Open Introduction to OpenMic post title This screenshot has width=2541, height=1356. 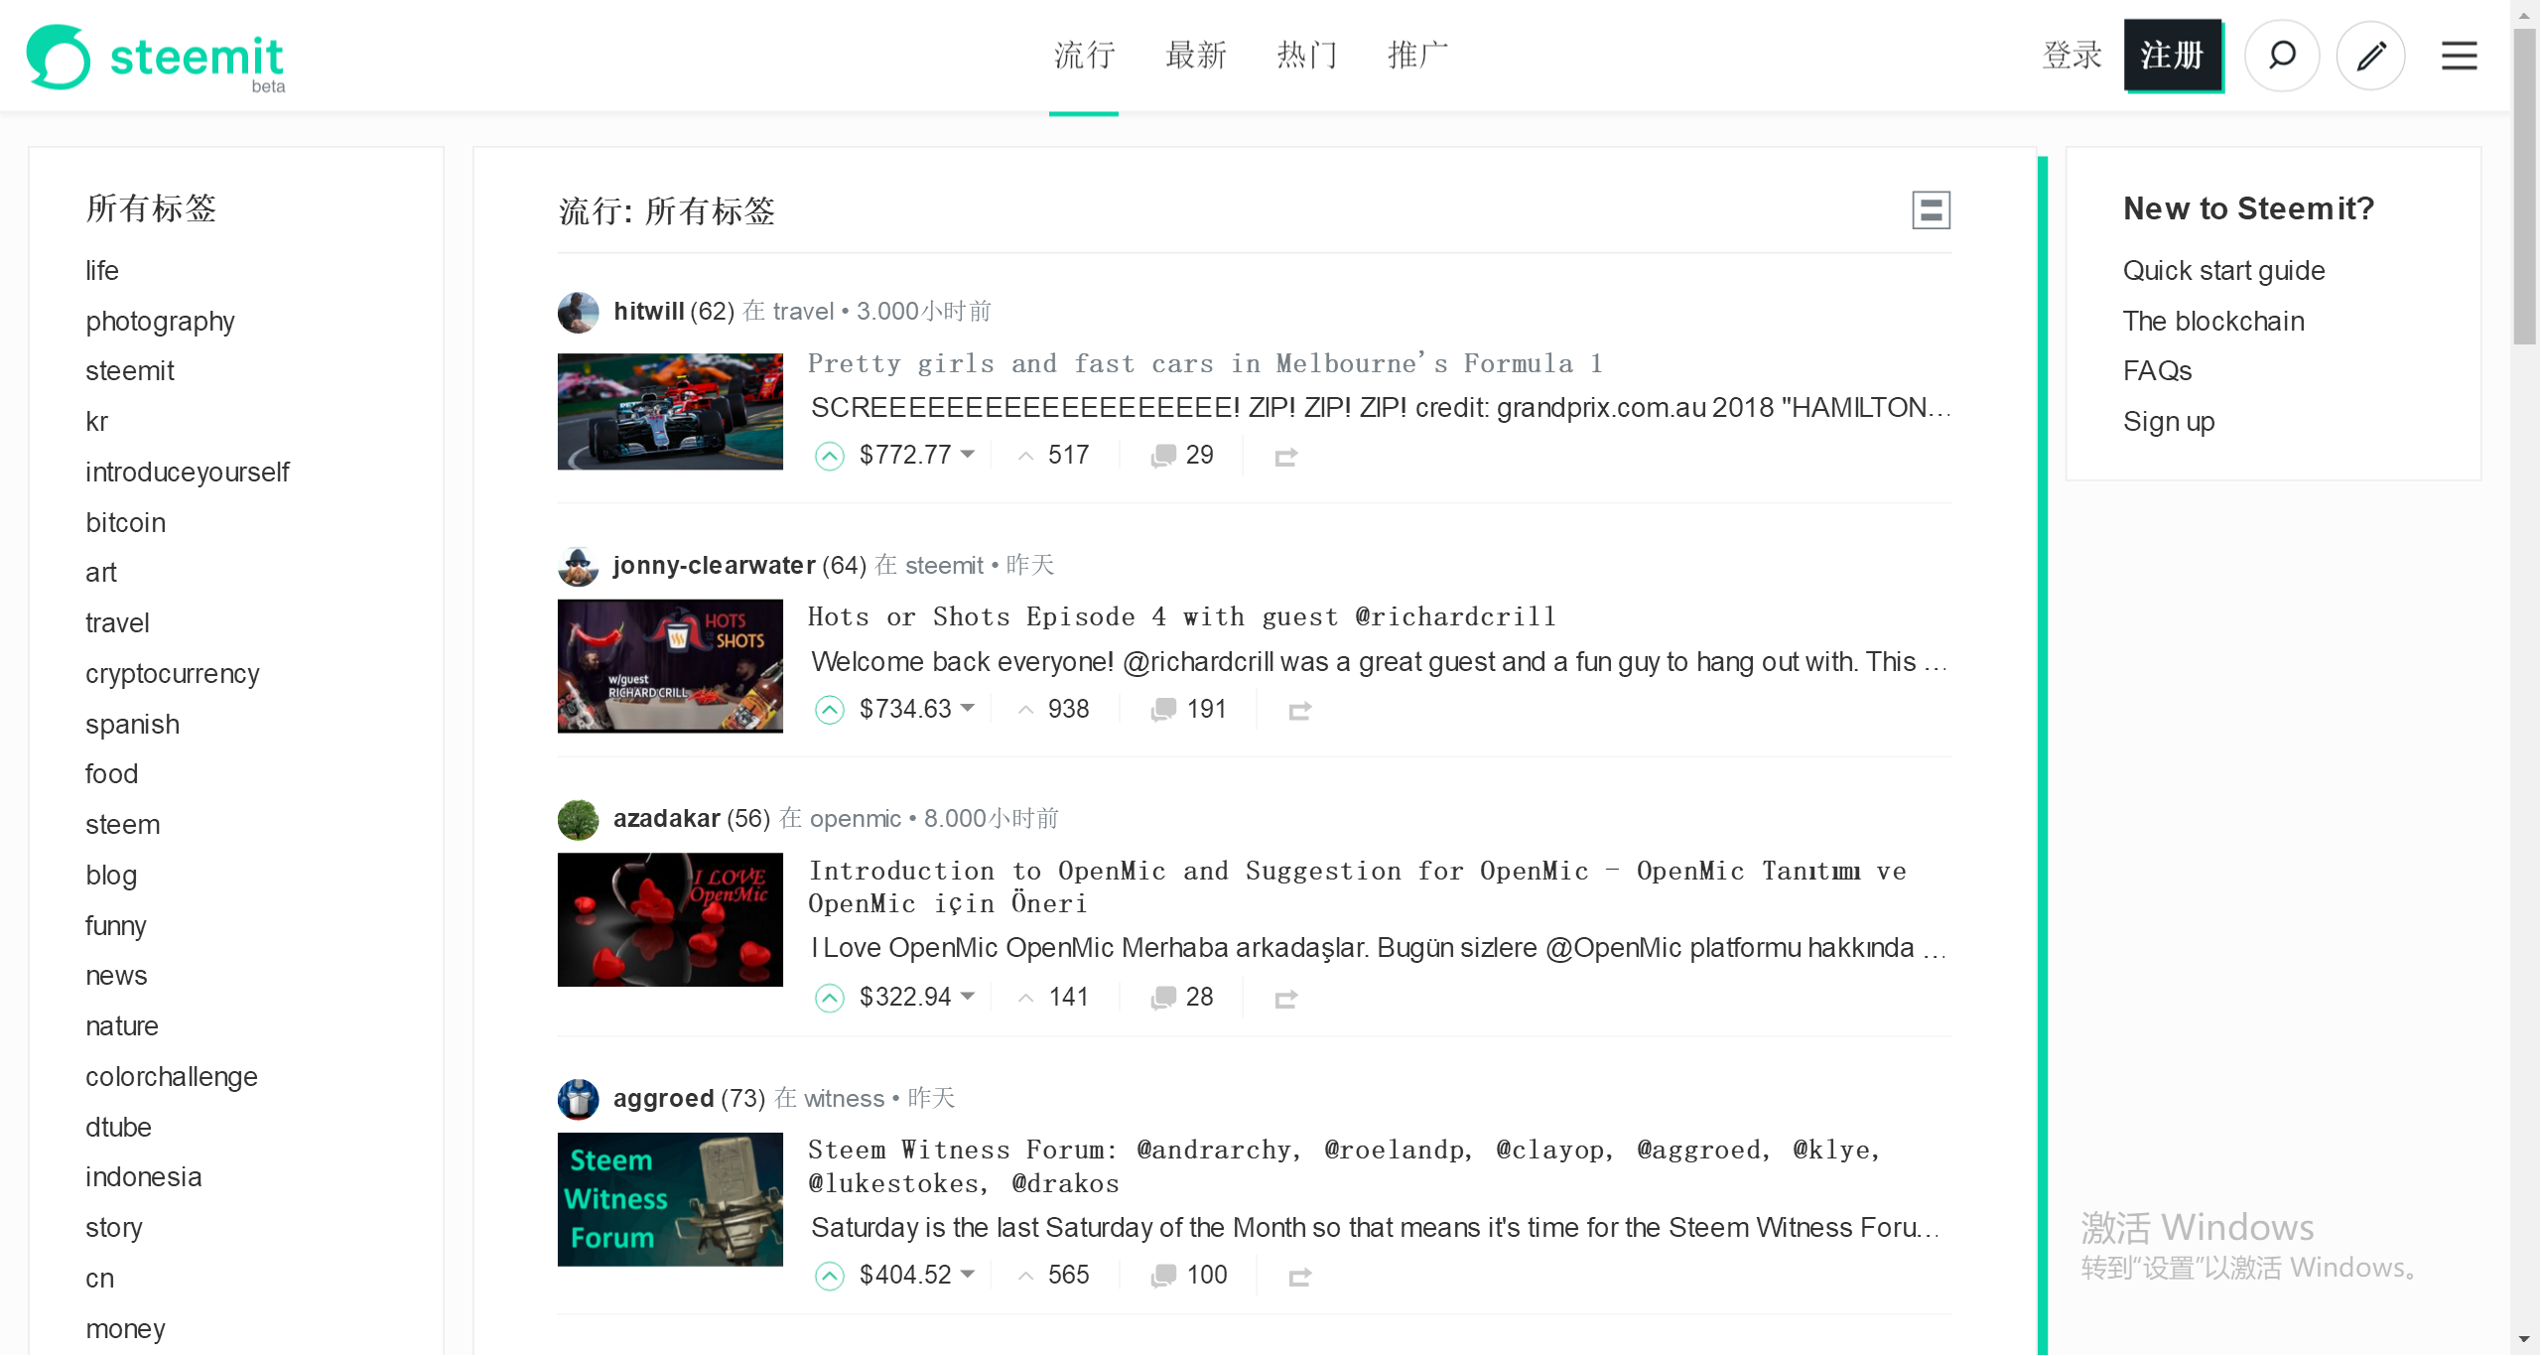point(1356,887)
